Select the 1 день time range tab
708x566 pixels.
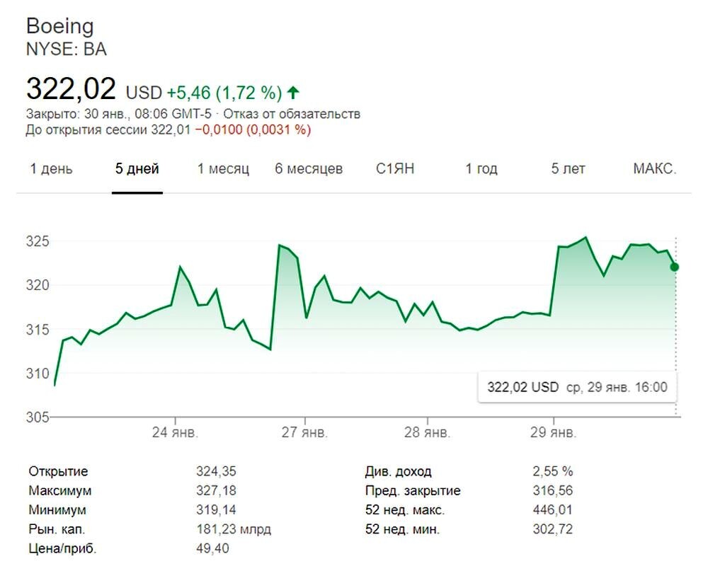(x=51, y=169)
